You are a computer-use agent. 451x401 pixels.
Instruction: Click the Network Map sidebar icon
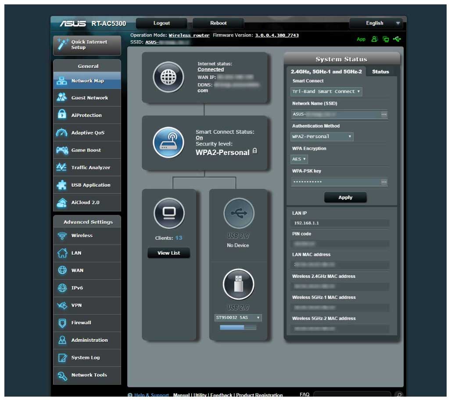coord(62,81)
